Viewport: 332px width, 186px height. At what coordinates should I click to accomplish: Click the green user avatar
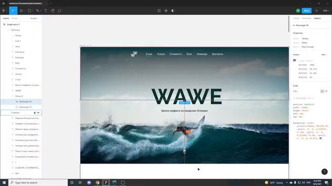pyautogui.click(x=298, y=10)
